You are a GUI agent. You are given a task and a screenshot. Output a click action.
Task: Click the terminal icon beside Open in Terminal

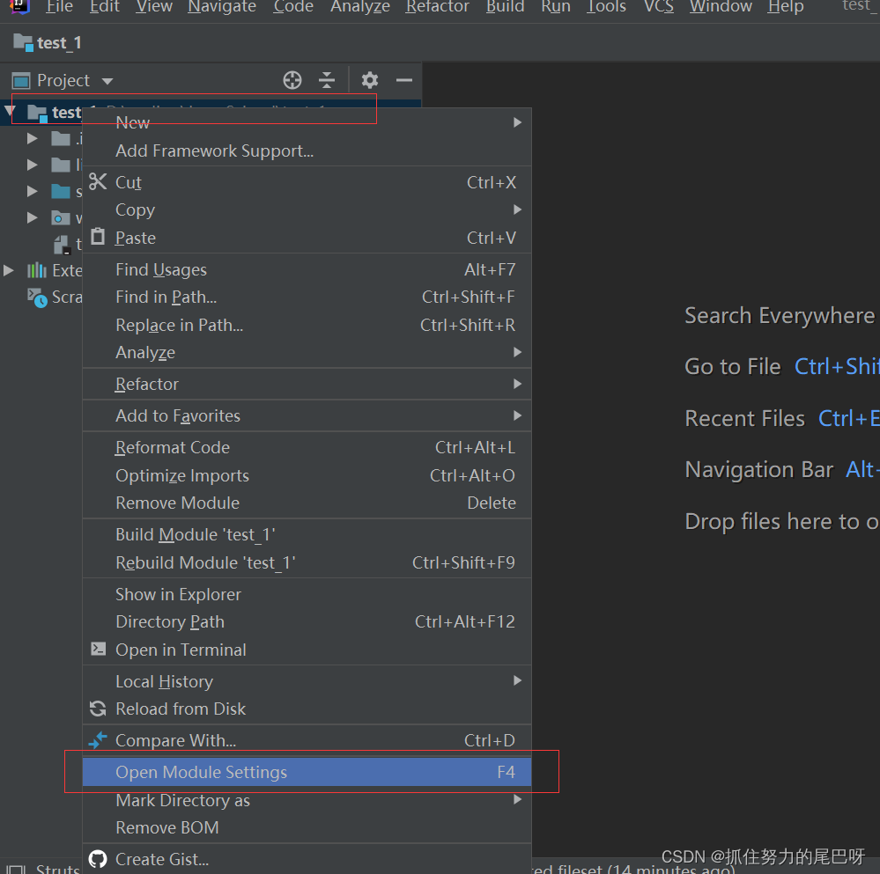pos(98,650)
